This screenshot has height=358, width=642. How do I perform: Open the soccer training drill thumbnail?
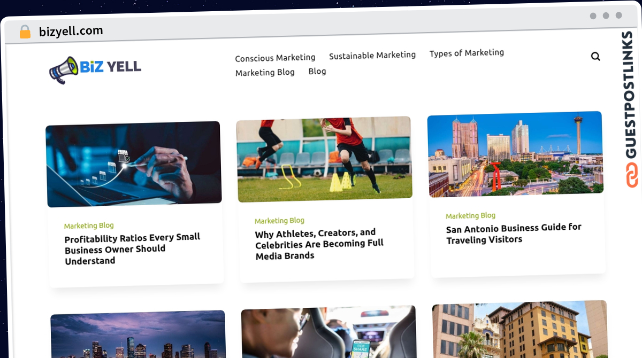pos(324,159)
